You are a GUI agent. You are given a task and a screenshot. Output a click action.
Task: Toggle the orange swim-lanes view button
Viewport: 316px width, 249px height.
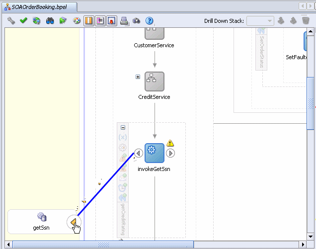click(88, 20)
